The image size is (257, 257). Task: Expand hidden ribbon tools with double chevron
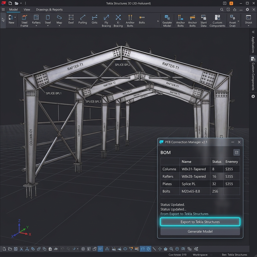point(158,21)
